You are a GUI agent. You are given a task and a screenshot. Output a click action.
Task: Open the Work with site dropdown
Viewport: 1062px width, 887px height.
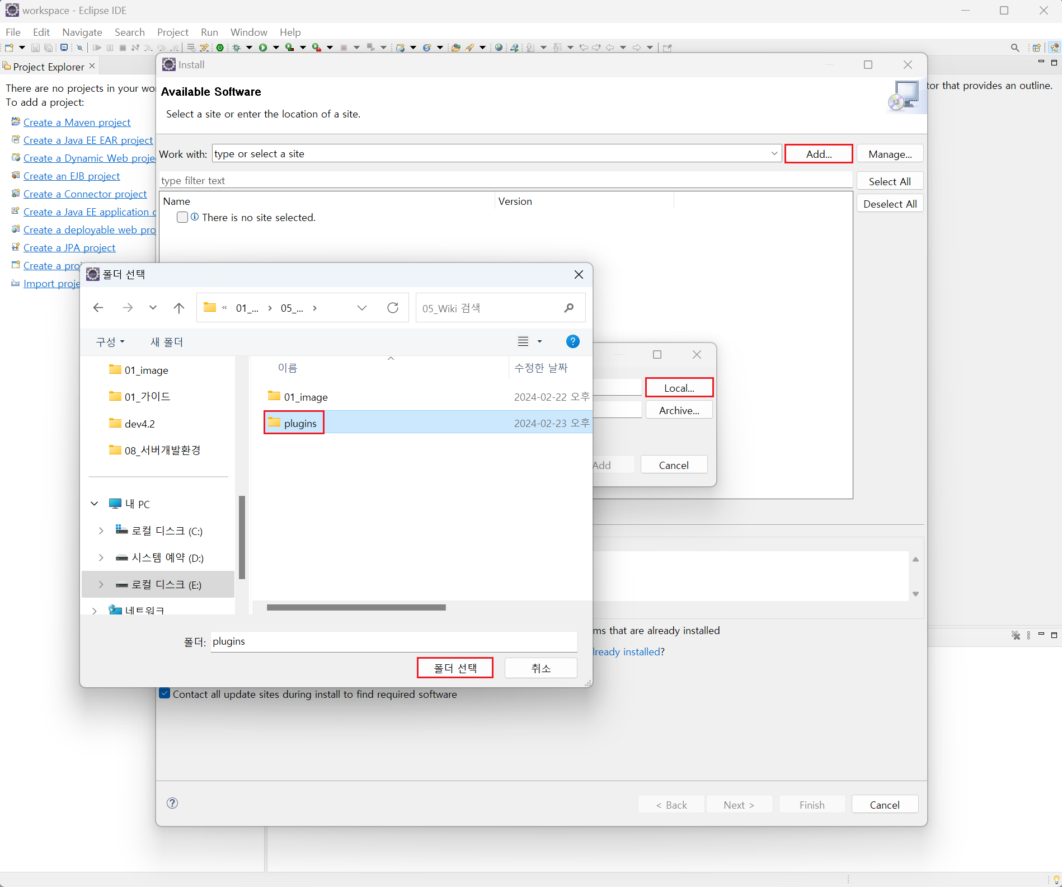pyautogui.click(x=774, y=153)
